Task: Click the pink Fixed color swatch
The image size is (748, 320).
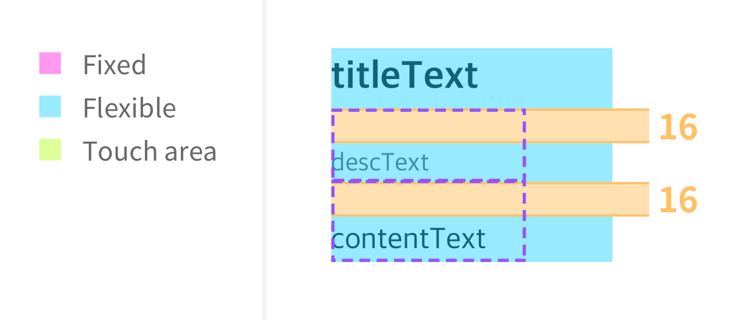Action: tap(50, 64)
